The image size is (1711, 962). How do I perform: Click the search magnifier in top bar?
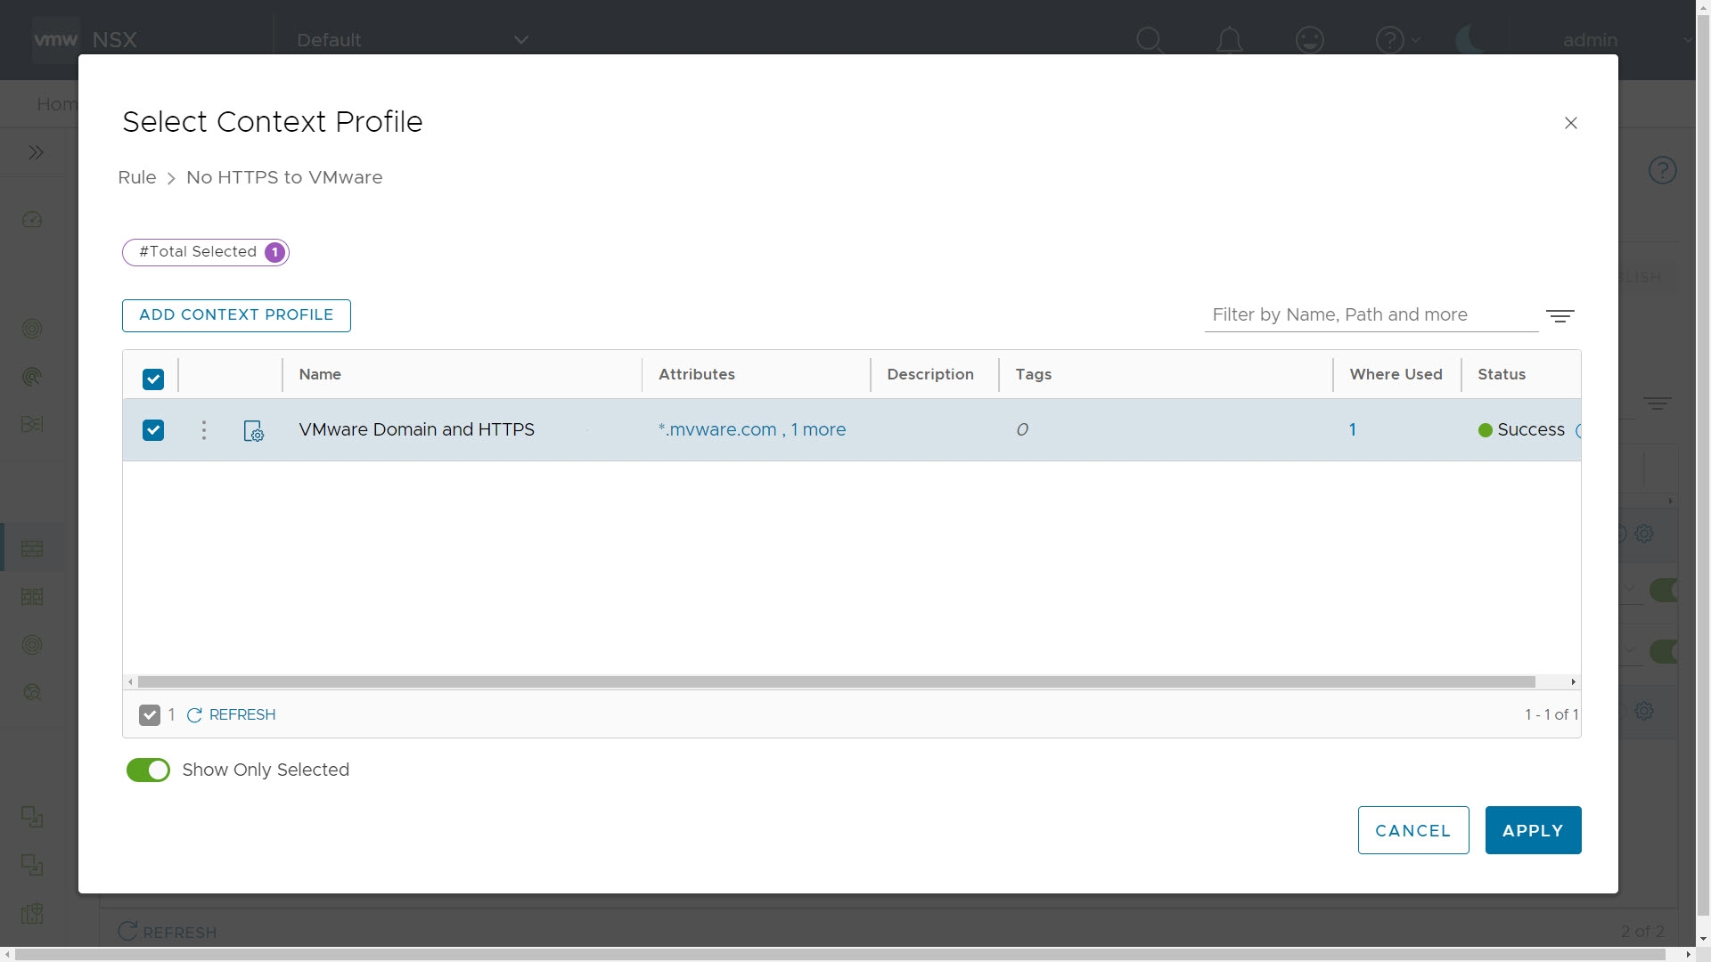coord(1150,40)
